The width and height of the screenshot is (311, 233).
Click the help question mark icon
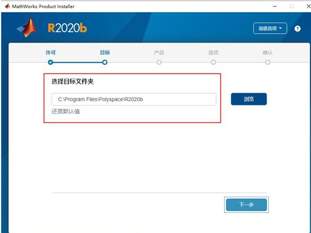(297, 28)
